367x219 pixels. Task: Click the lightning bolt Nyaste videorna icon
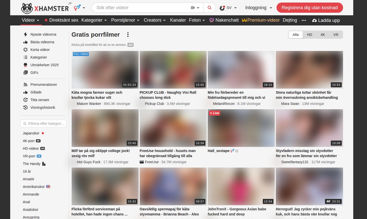pyautogui.click(x=25, y=34)
